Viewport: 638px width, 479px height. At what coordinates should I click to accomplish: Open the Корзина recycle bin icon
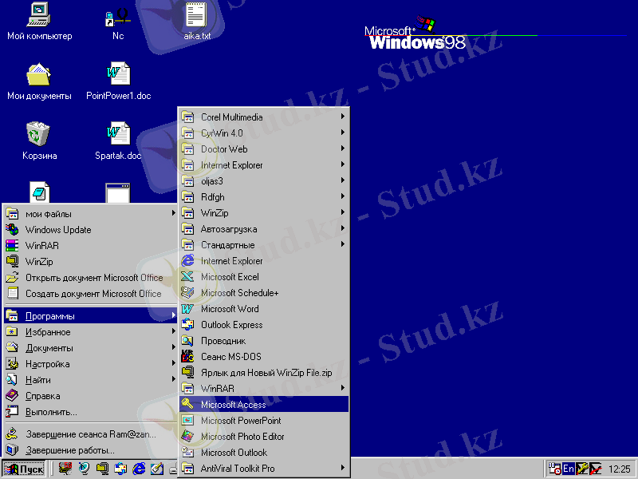coord(38,133)
